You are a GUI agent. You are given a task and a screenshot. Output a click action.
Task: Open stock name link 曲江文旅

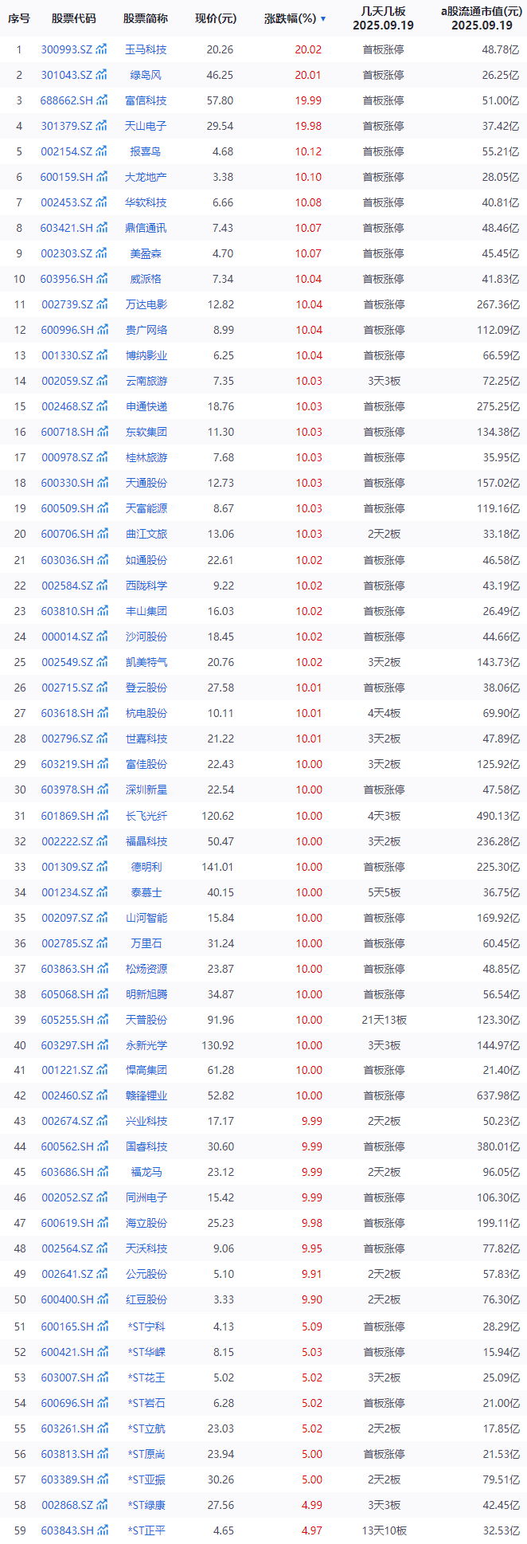coord(146,534)
